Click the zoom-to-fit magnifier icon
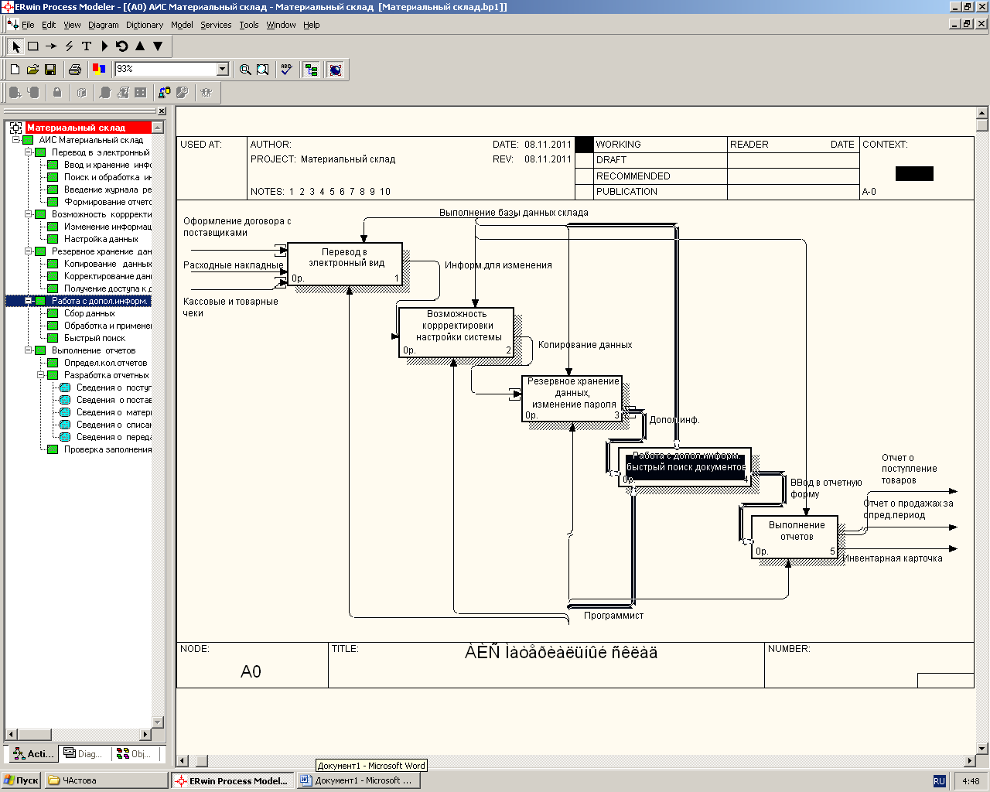This screenshot has width=990, height=792. 263,70
